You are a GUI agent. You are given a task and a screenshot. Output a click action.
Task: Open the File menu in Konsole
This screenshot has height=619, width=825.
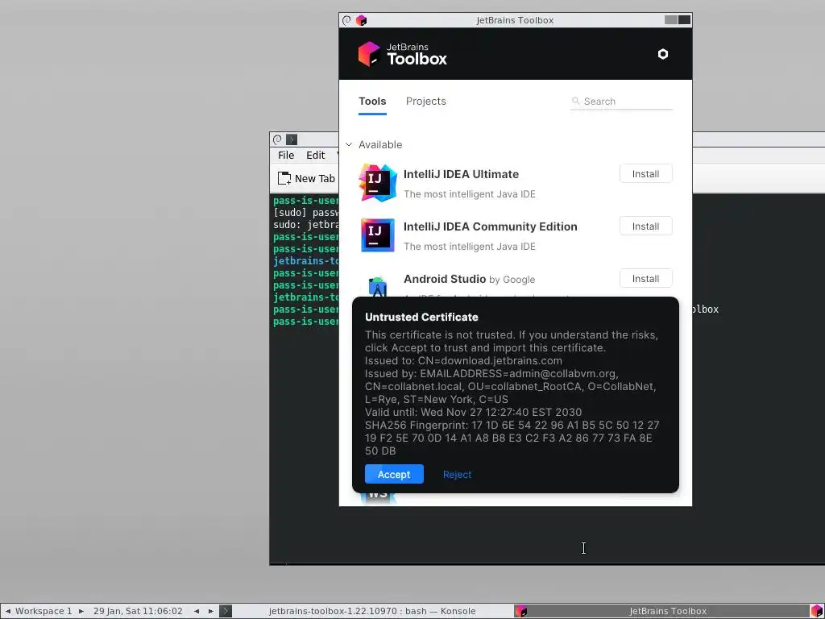click(286, 156)
